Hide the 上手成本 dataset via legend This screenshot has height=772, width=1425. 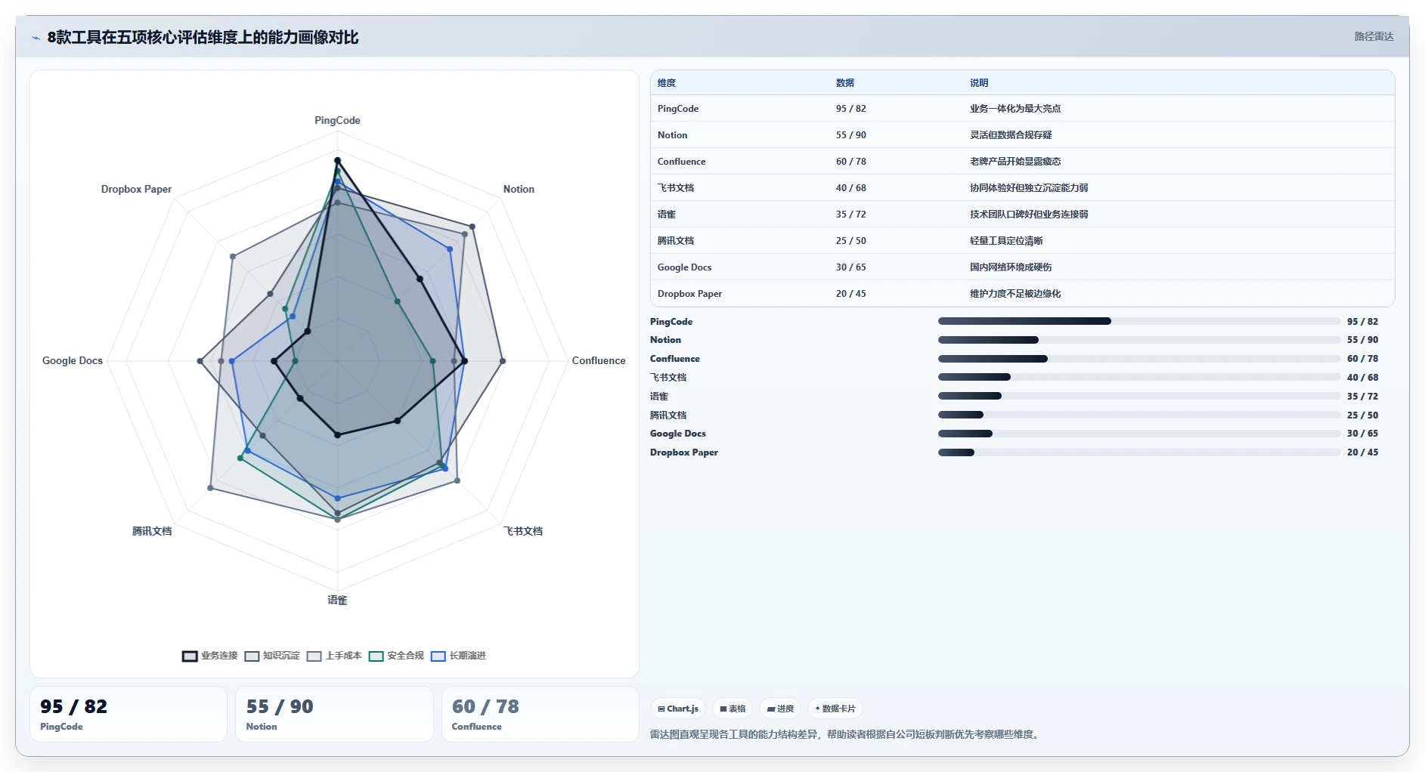tap(334, 656)
